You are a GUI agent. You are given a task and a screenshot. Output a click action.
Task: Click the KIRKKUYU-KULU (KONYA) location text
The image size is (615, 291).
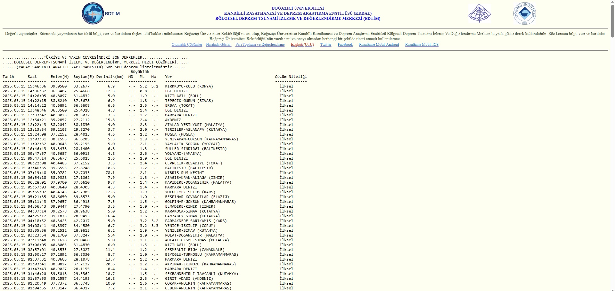[189, 86]
